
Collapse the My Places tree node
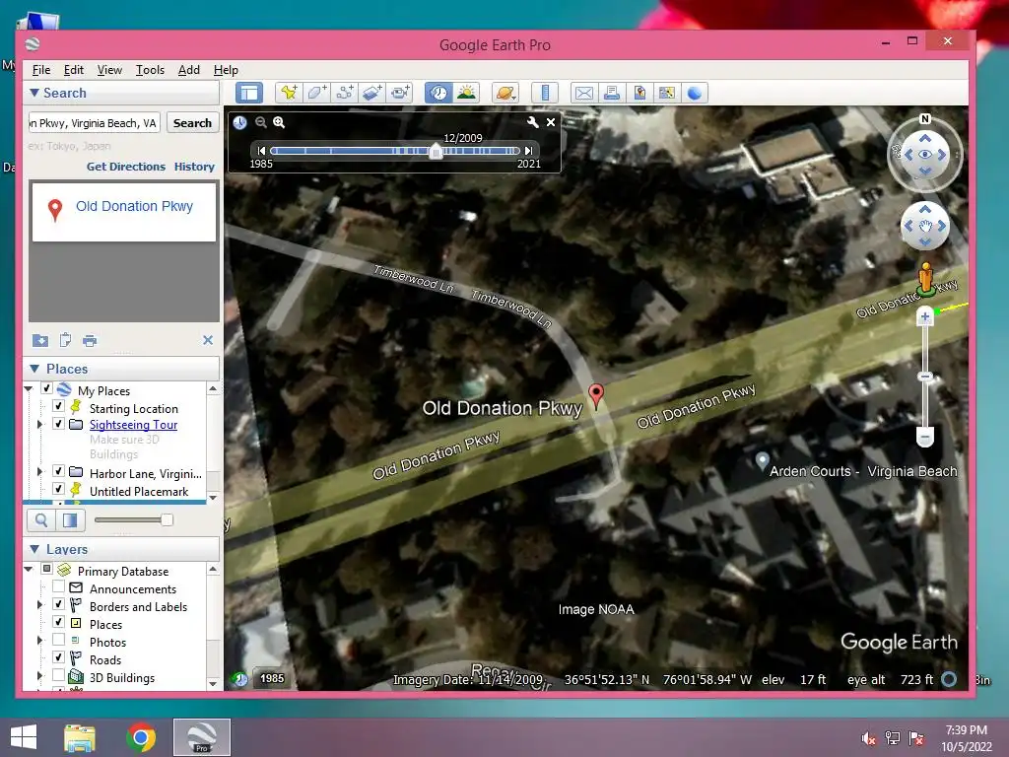[29, 389]
